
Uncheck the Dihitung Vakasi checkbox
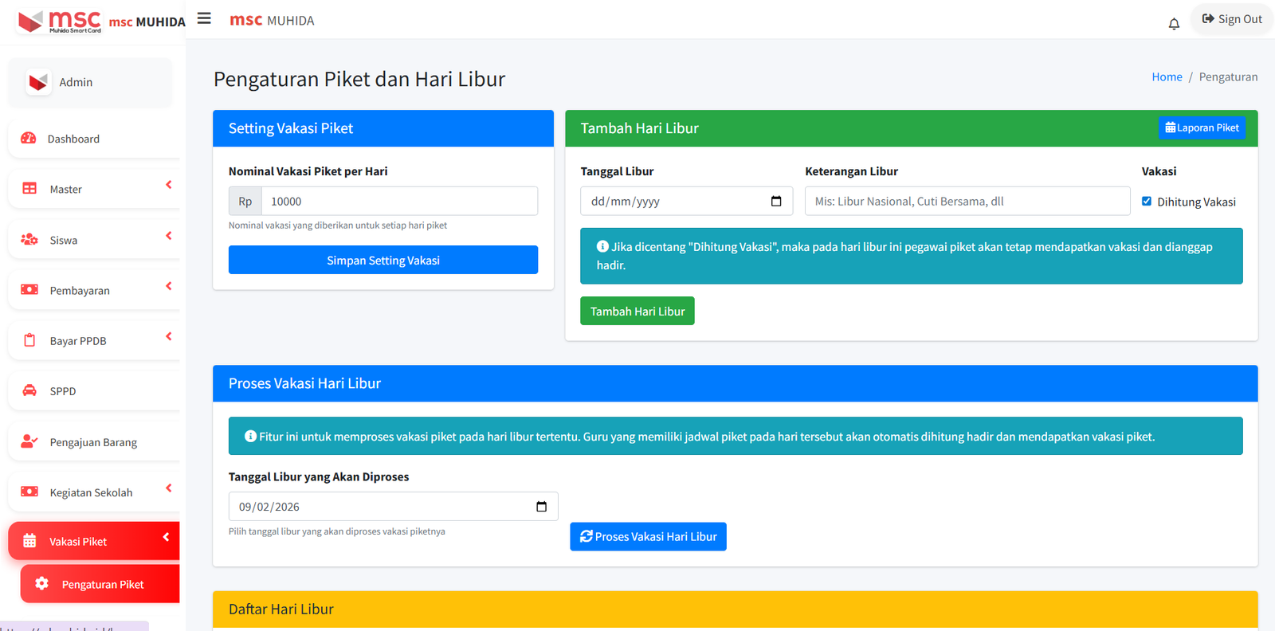point(1147,202)
